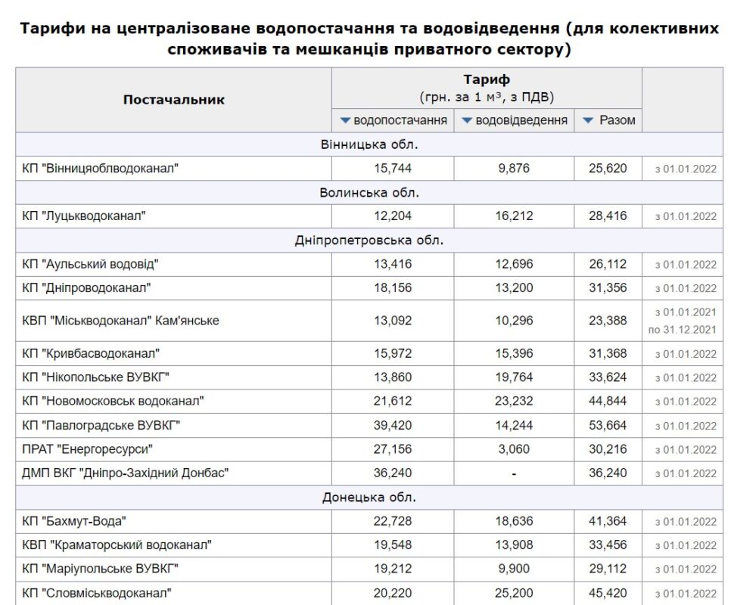Click the Донецька обл. region heading
This screenshot has height=605, width=734.
[x=369, y=498]
